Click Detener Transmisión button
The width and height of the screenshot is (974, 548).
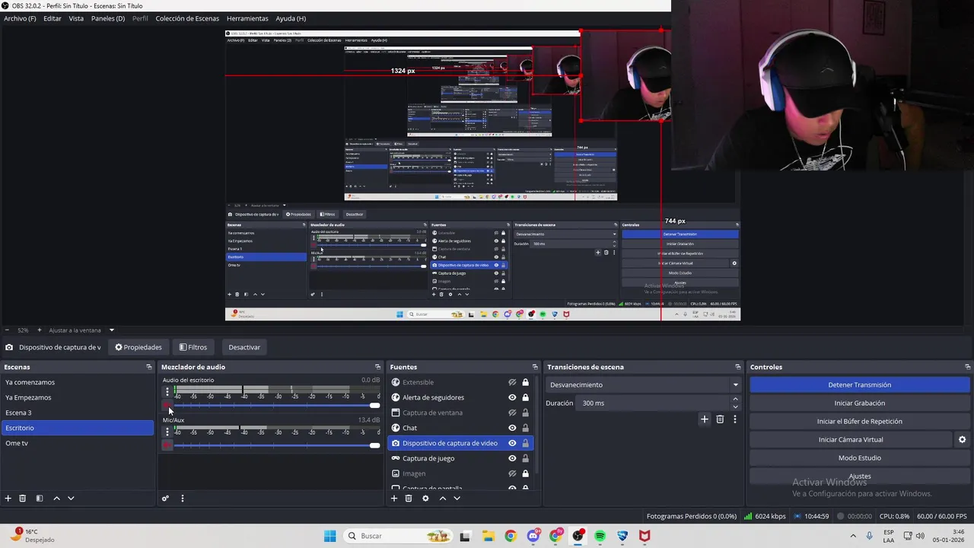859,385
